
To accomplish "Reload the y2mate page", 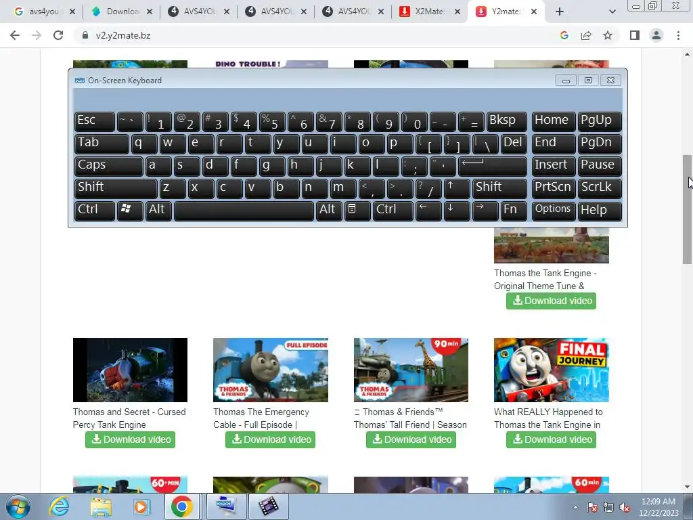I will [x=58, y=35].
